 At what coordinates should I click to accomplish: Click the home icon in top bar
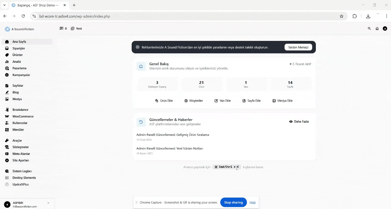coord(377,28)
